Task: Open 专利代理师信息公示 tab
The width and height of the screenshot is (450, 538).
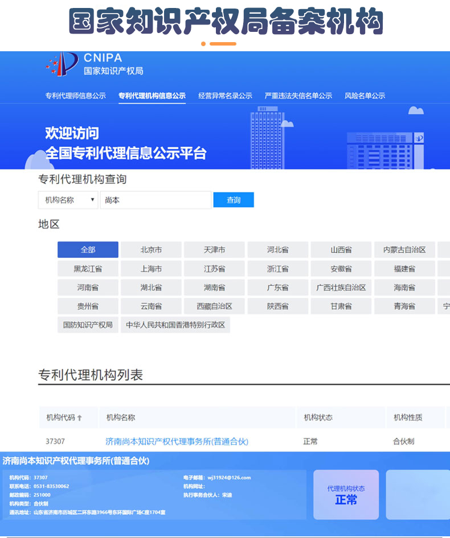Action: coord(76,96)
